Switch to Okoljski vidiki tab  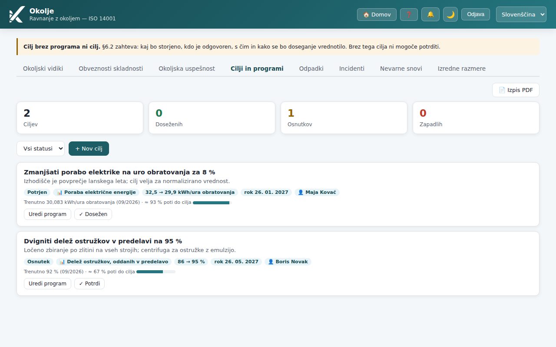(x=43, y=69)
